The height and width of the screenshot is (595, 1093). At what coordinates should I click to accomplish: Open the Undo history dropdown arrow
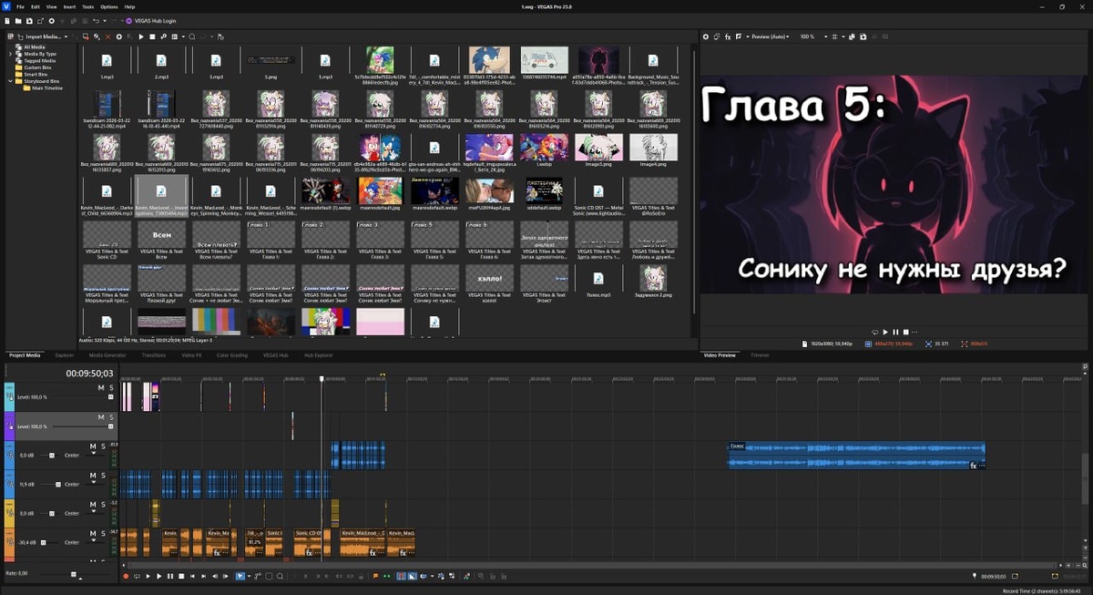105,21
